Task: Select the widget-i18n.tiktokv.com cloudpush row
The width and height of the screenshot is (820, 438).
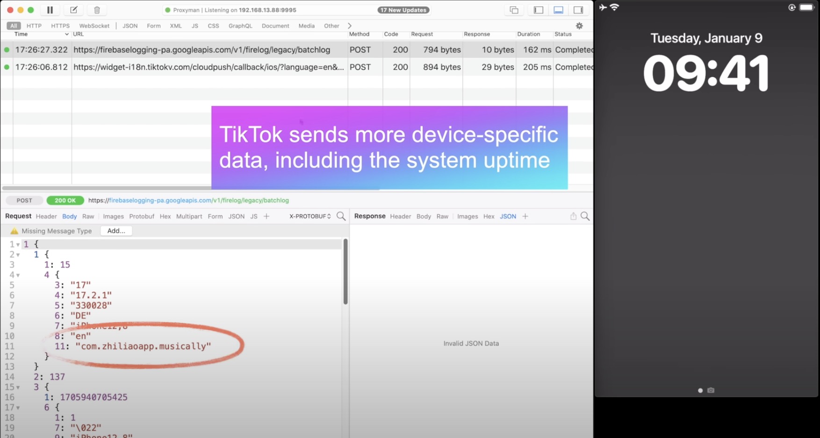Action: click(x=297, y=67)
